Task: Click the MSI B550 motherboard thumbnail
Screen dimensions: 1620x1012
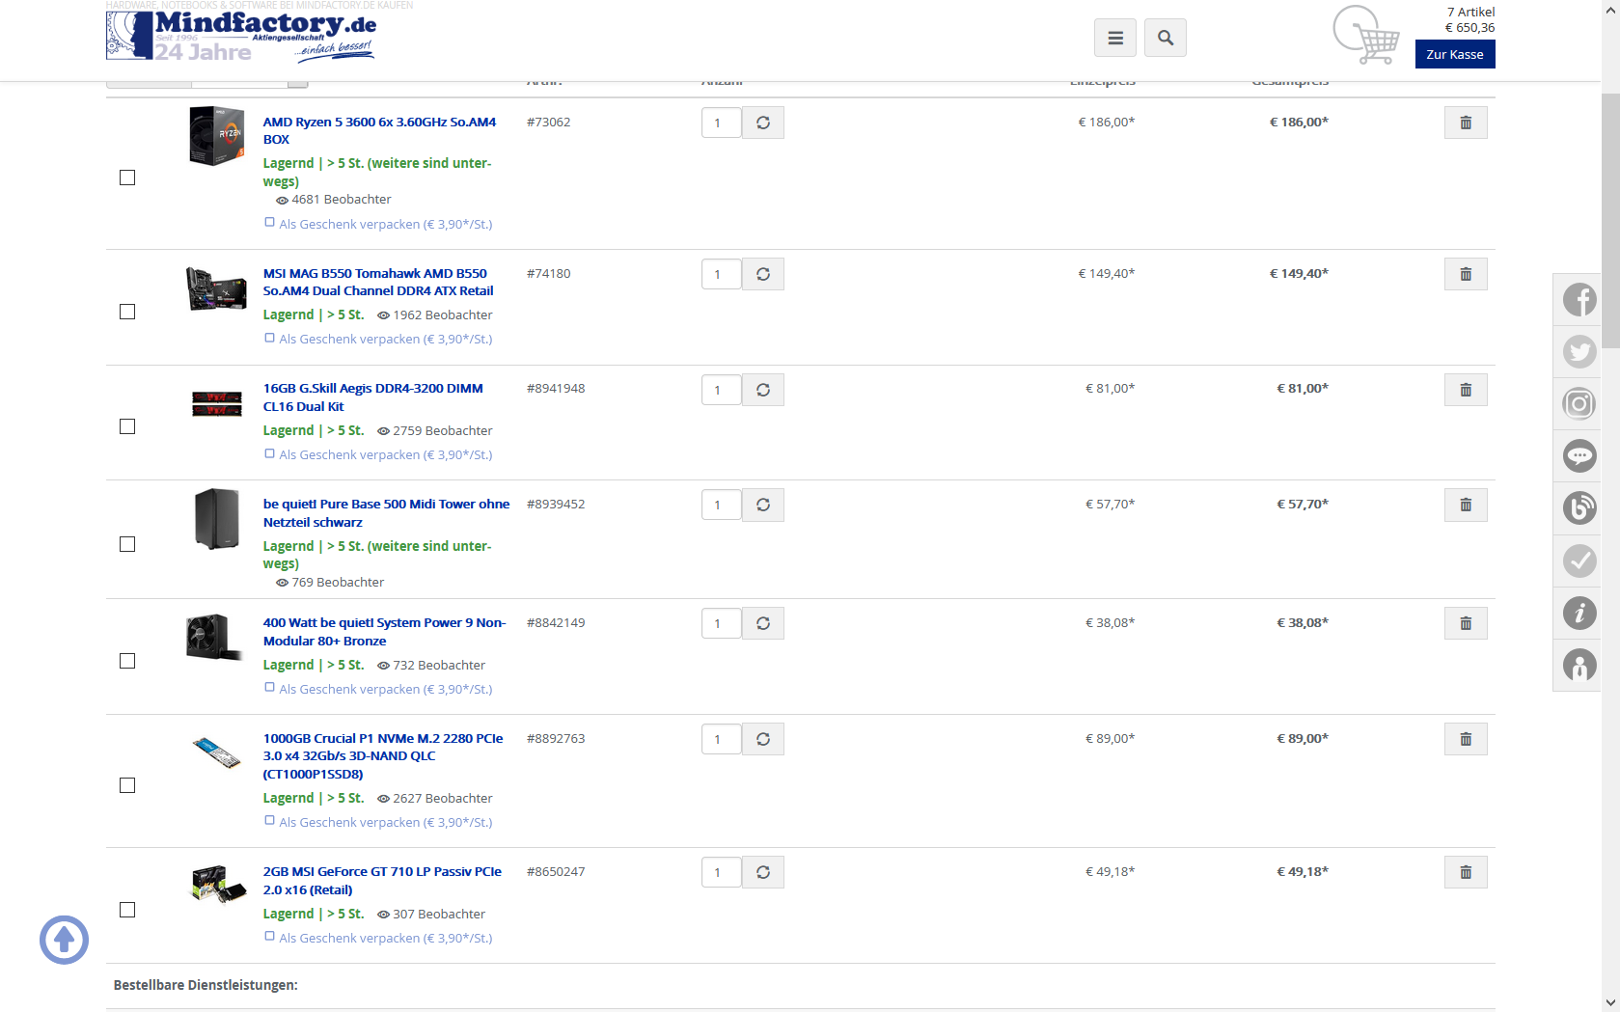Action: click(216, 288)
